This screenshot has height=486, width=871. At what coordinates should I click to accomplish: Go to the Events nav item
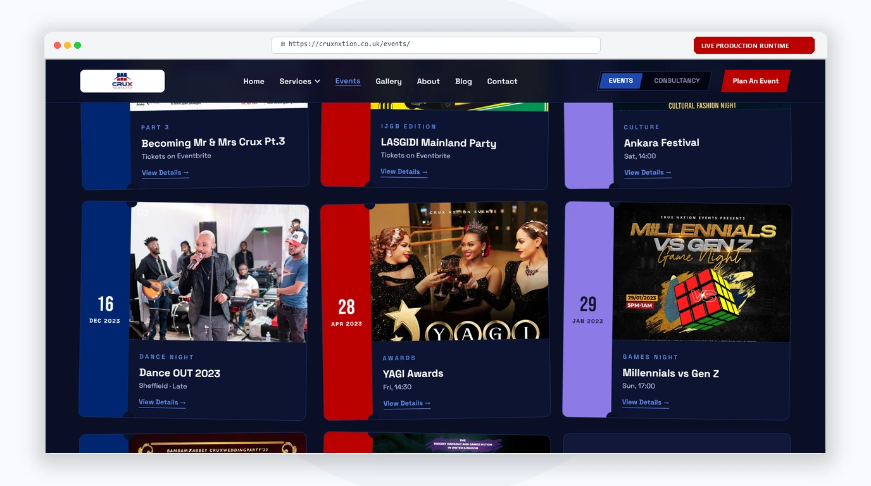(348, 81)
